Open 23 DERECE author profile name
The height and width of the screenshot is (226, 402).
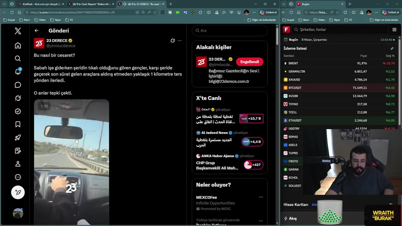[57, 40]
